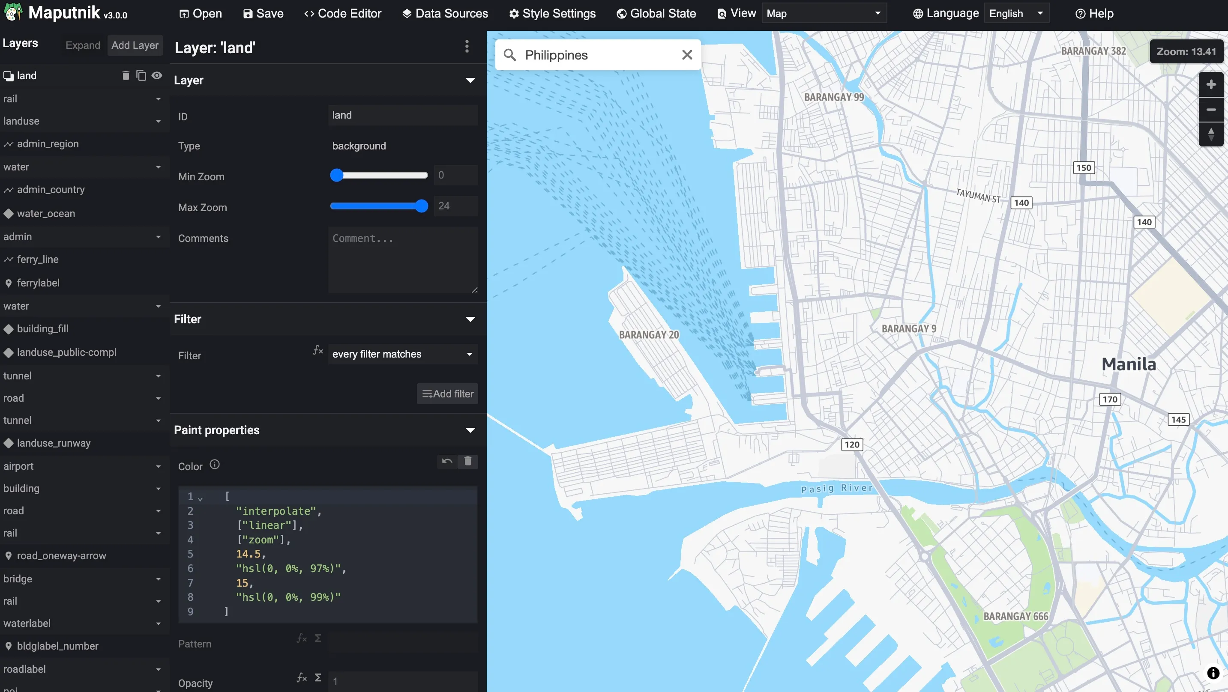This screenshot has width=1228, height=692.
Task: Click inside the Comments text area
Action: pos(403,260)
